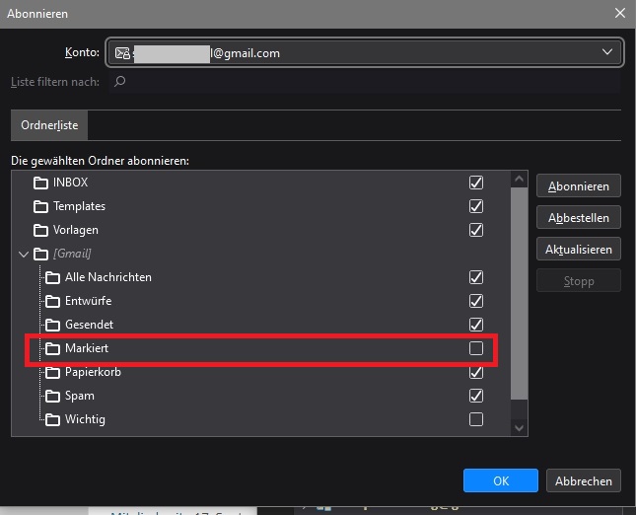
Task: Select the Templates folder name
Action: pyautogui.click(x=79, y=206)
